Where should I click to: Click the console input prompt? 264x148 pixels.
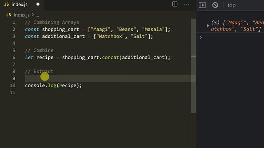(200, 37)
